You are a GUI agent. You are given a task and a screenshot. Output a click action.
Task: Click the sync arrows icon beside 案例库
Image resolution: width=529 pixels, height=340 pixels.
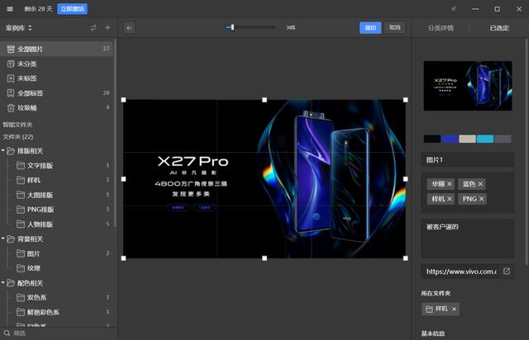[93, 27]
